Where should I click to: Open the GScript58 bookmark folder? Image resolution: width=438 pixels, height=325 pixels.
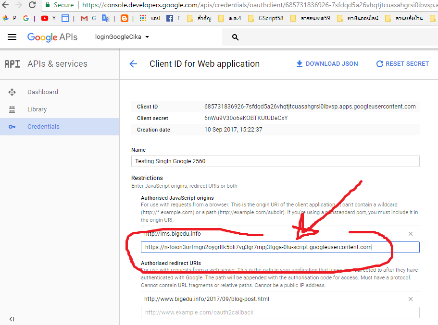pos(266,18)
